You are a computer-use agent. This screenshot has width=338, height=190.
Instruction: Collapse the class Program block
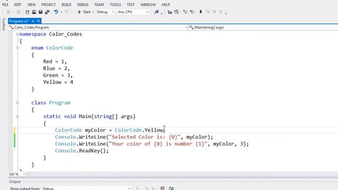[17, 103]
